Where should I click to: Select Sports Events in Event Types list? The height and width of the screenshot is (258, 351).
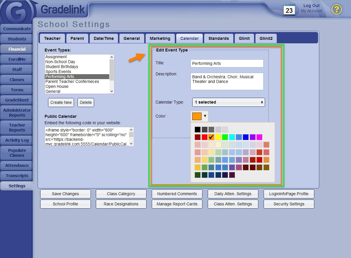point(58,72)
